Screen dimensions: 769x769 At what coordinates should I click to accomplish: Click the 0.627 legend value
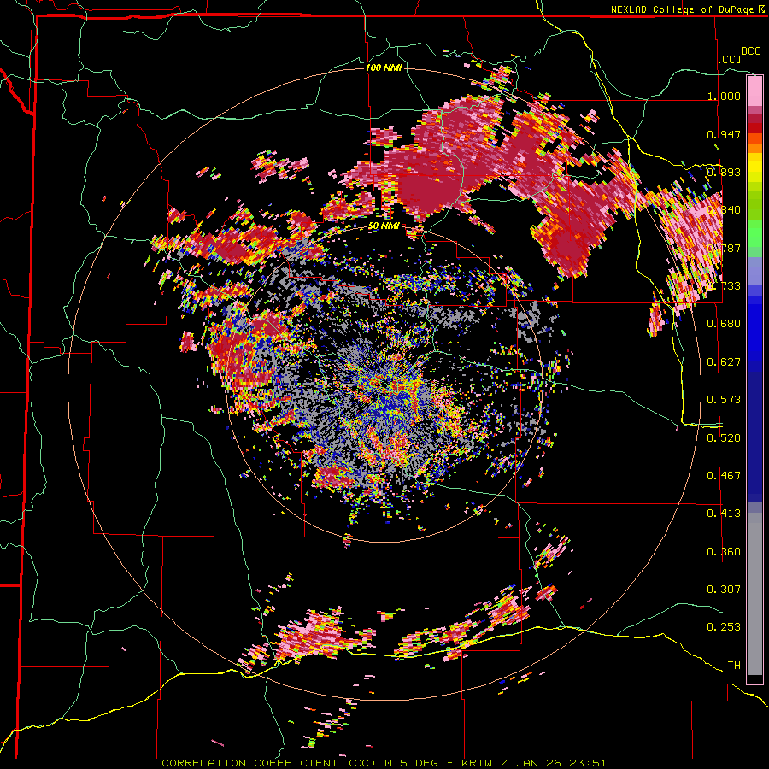pos(724,362)
